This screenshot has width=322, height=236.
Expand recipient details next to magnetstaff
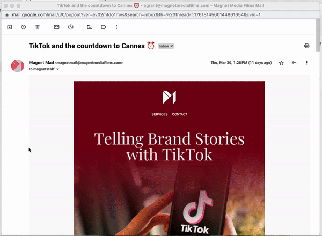click(x=57, y=69)
